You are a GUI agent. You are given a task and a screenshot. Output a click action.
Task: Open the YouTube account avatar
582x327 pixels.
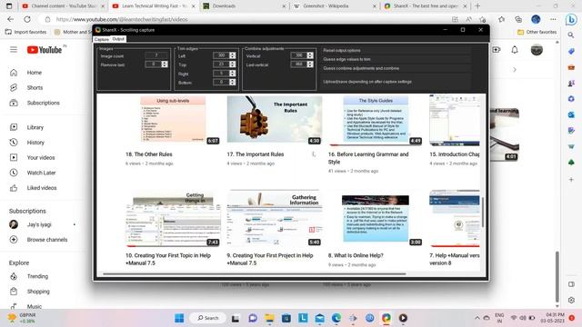537,49
